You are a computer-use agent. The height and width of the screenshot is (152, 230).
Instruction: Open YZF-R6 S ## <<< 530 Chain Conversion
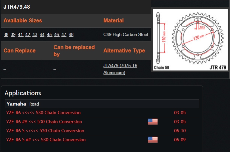(46, 140)
